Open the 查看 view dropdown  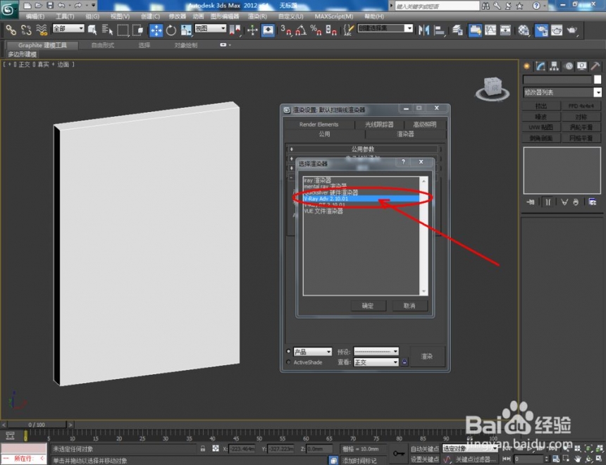click(376, 362)
